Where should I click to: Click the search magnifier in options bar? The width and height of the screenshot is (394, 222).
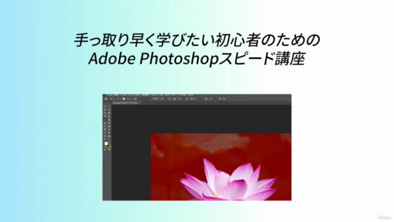click(x=206, y=99)
